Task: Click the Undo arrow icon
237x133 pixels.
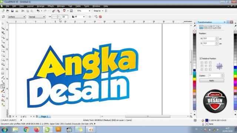Action: tap(38, 11)
